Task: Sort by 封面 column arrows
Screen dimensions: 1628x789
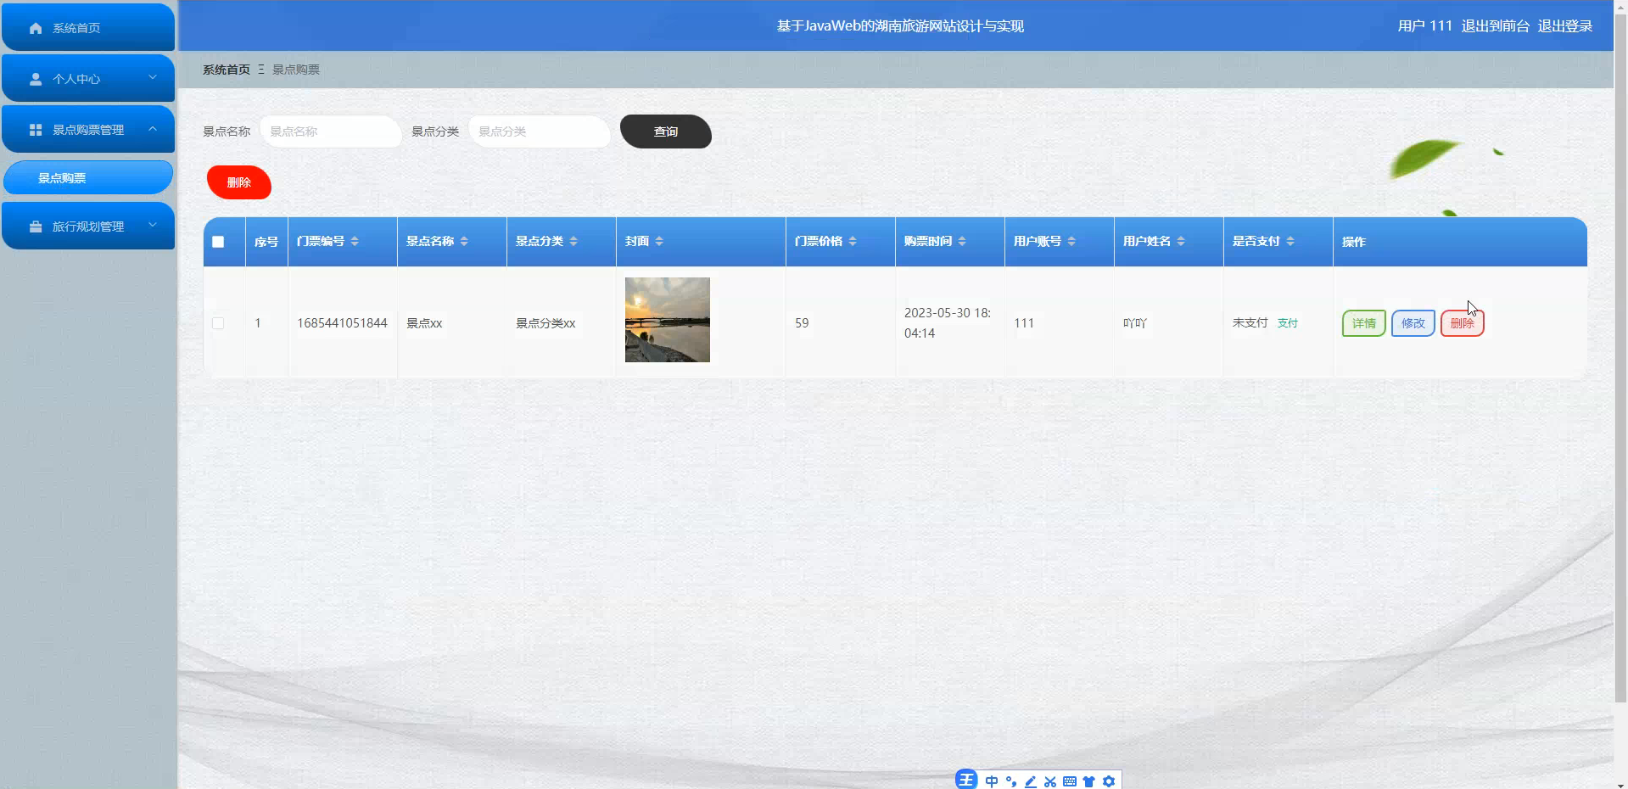Action: coord(659,242)
